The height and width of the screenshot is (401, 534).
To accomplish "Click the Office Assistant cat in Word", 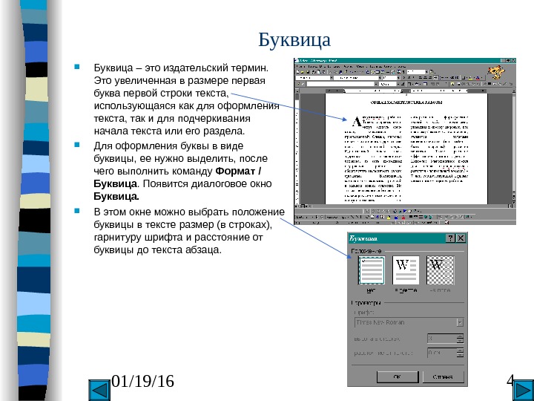I will click(496, 73).
